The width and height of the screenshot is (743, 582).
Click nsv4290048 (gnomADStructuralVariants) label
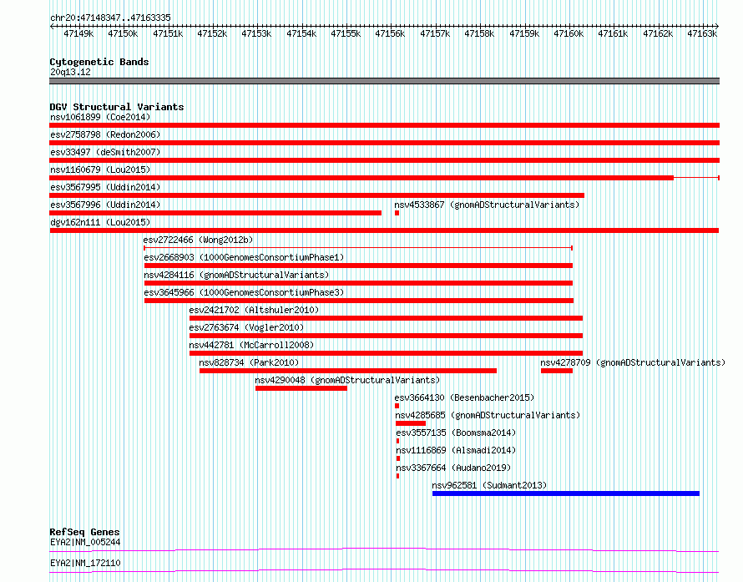click(347, 380)
